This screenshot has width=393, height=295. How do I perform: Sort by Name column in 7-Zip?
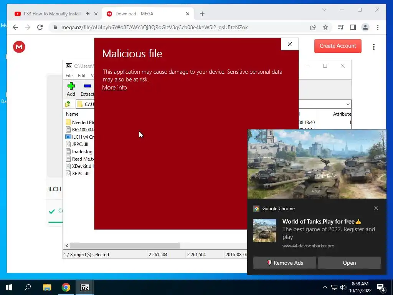(72, 114)
